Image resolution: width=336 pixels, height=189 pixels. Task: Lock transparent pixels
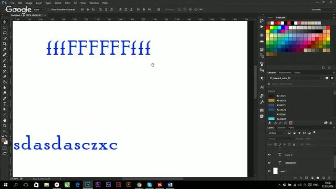pos(275,145)
